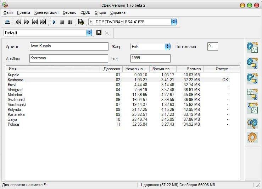Click the 32:35.04 start time value
The width and height of the screenshot is (262, 189).
[140, 124]
